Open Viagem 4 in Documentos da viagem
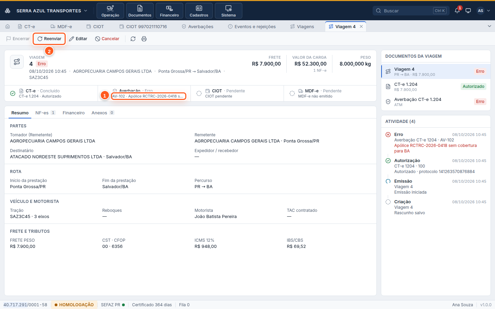 point(436,71)
